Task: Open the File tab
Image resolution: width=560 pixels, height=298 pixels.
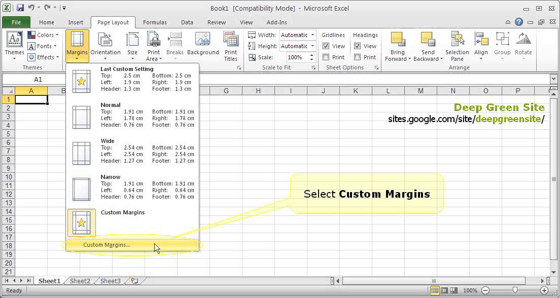Action: click(x=16, y=22)
